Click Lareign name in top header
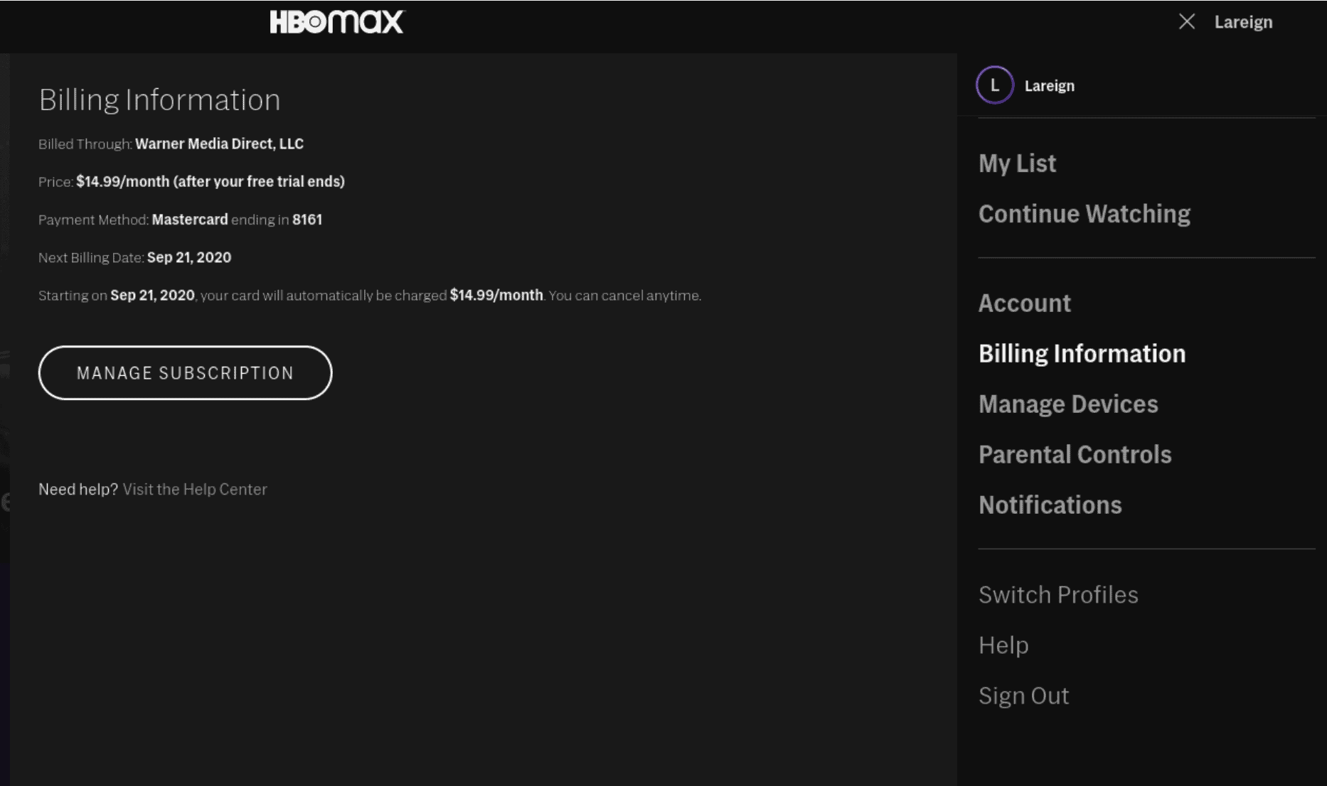The height and width of the screenshot is (786, 1327). (x=1243, y=22)
